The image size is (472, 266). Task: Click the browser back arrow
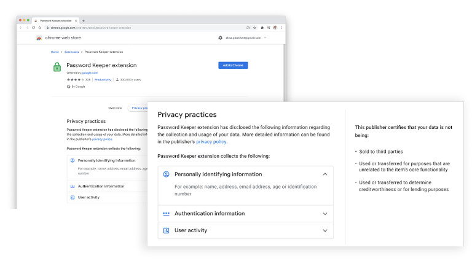tap(21, 28)
